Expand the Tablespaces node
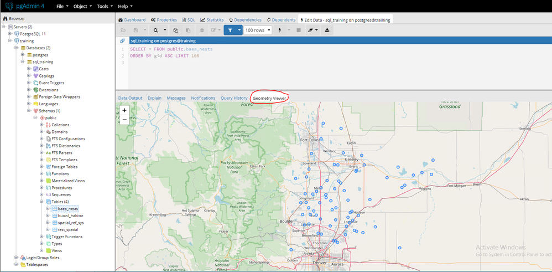This screenshot has height=272, width=552. click(17, 265)
